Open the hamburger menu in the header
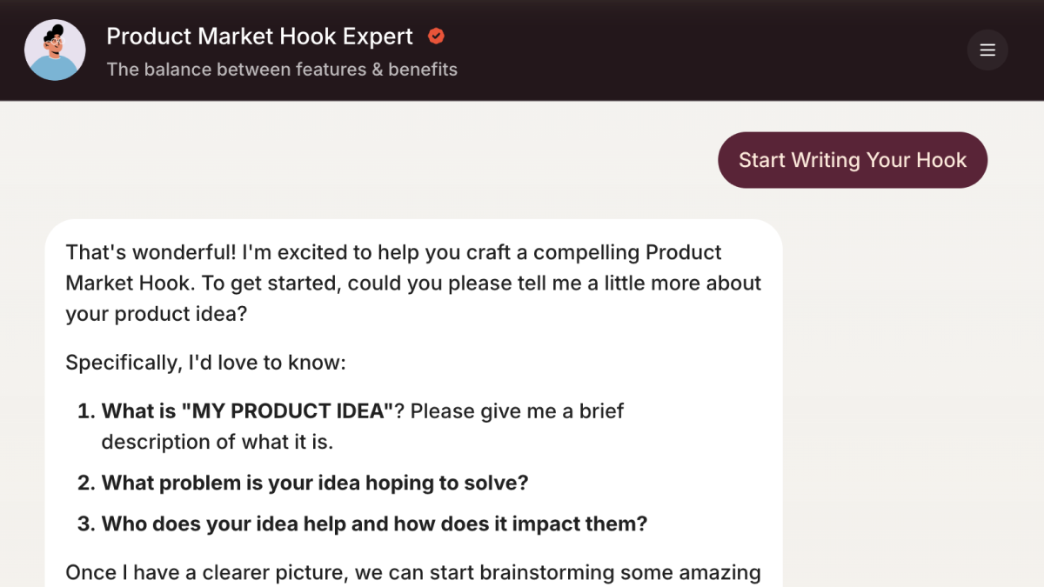 click(x=987, y=50)
